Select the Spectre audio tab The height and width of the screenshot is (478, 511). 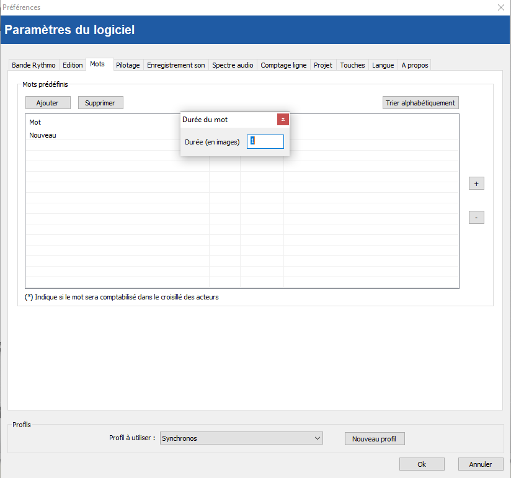[233, 65]
